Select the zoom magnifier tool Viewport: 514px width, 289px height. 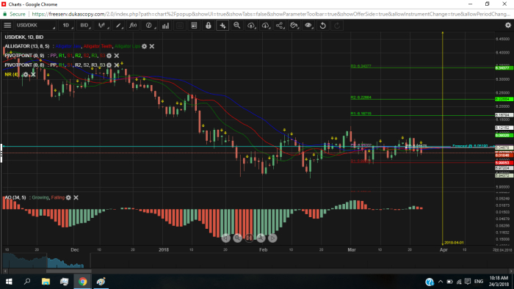[x=236, y=25]
